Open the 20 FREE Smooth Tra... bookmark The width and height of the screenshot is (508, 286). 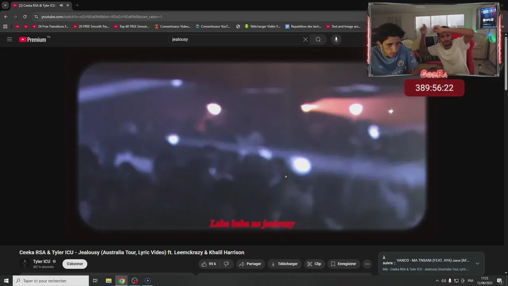tap(91, 27)
